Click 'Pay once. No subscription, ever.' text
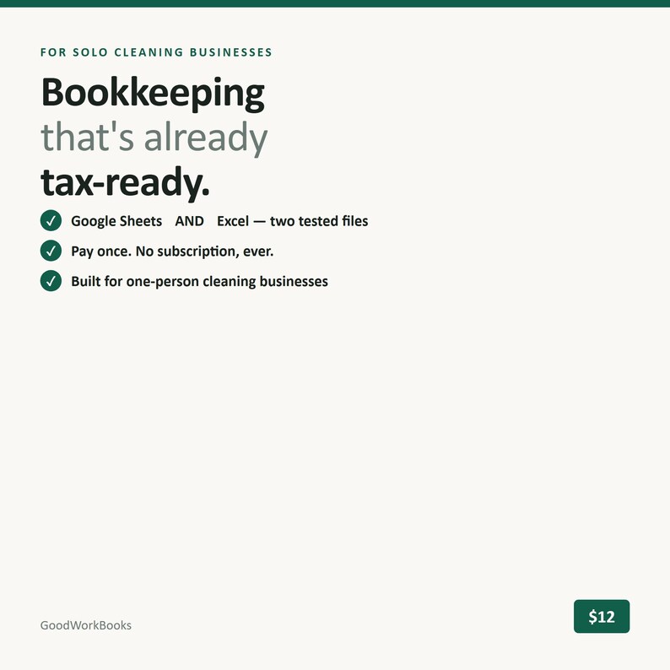Screen dimensions: 670x670 [x=172, y=251]
